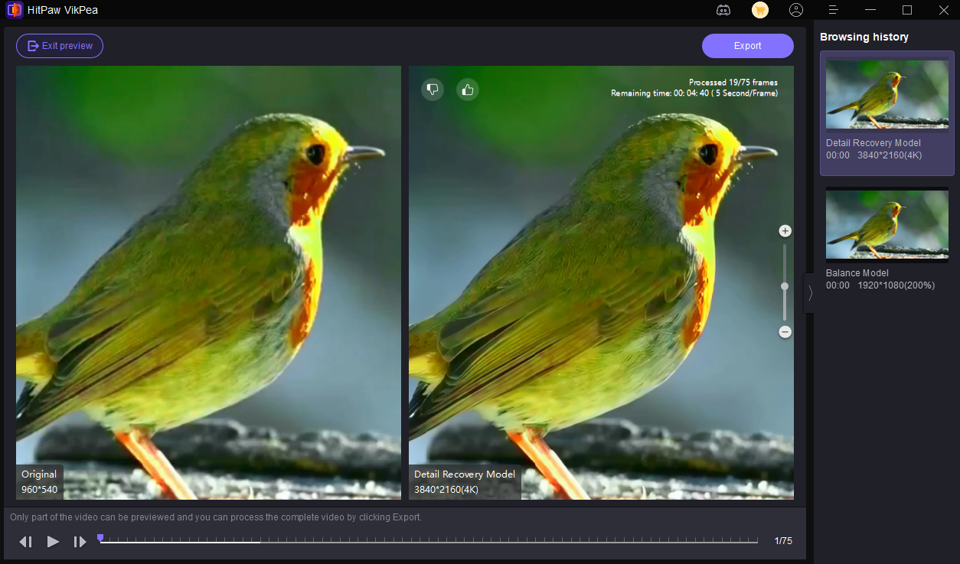Click the Exit preview button
Screen dimensions: 960x564
[x=59, y=45]
